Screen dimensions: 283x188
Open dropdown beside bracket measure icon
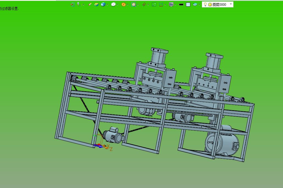pos(165,5)
